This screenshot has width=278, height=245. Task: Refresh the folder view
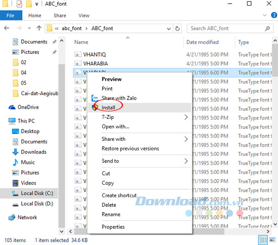click(177, 29)
